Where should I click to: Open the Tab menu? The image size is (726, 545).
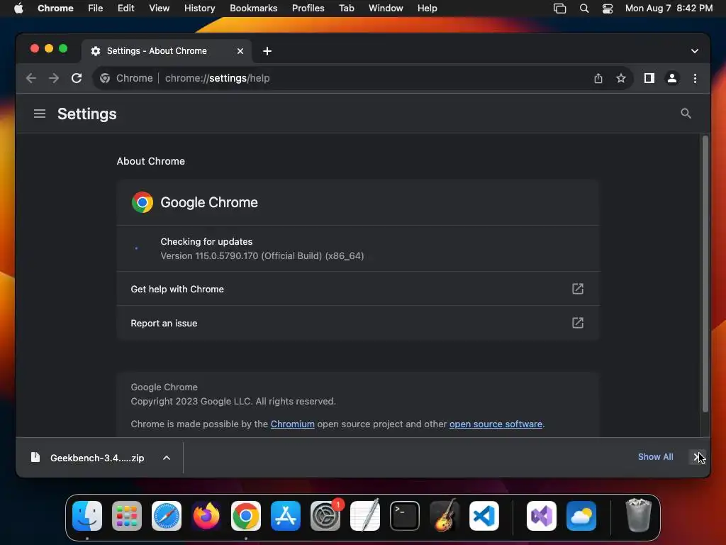coord(346,9)
